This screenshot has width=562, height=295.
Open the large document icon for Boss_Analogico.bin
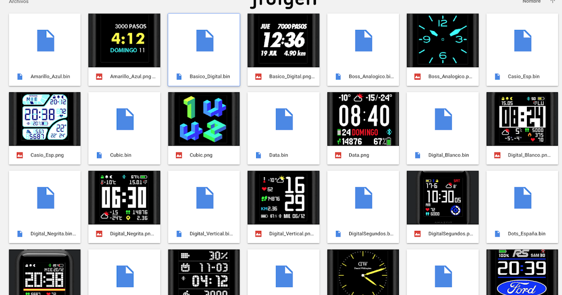[364, 40]
